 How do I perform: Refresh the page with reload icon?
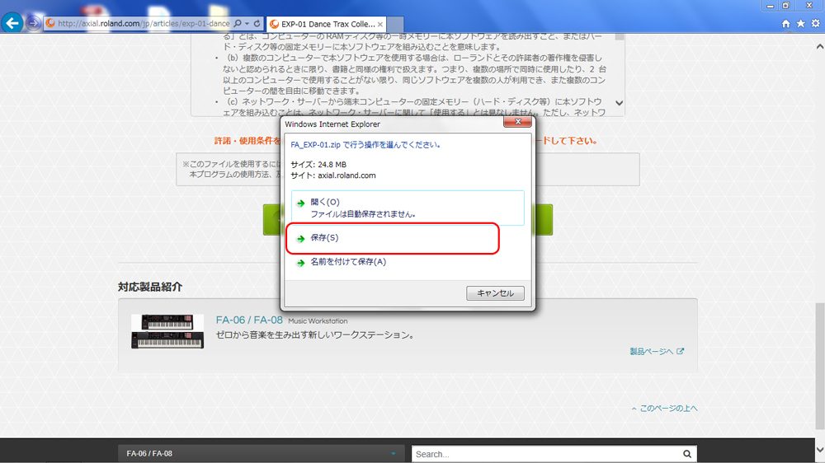pos(257,24)
